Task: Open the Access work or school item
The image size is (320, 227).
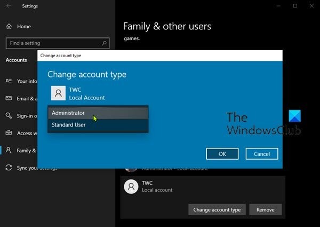Action: (21, 133)
